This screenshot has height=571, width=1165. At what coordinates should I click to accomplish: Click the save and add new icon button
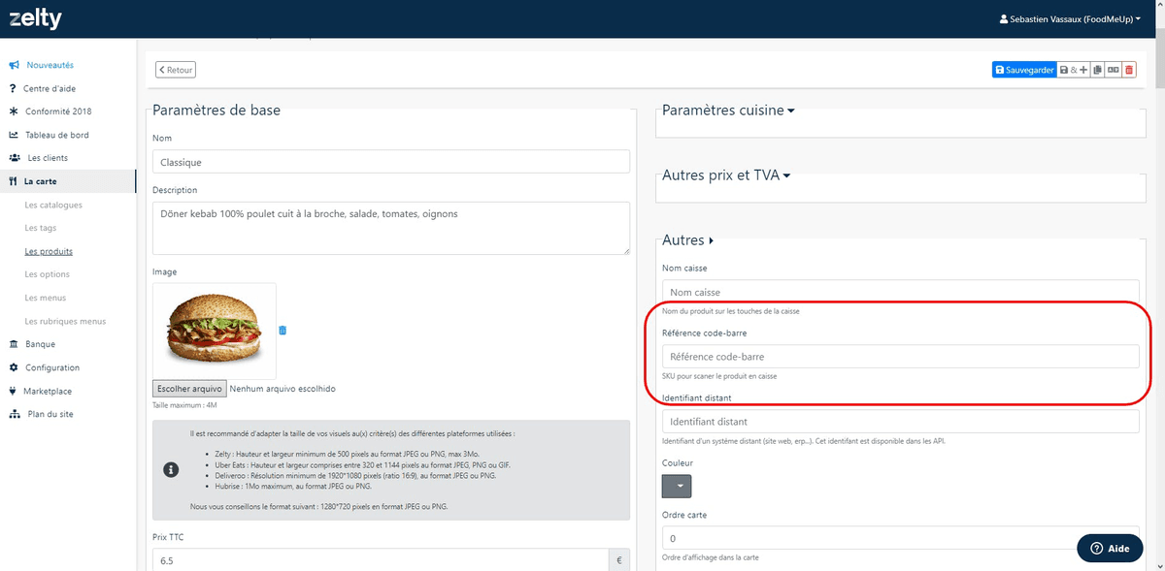coord(1074,70)
